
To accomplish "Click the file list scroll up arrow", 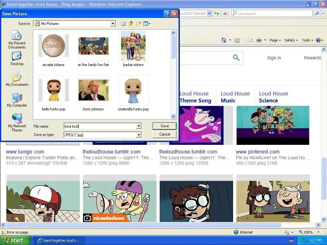I will coord(173,33).
